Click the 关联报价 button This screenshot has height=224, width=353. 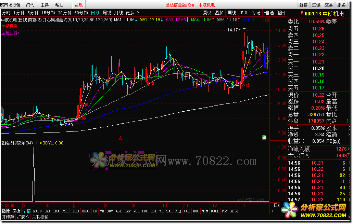point(40,217)
